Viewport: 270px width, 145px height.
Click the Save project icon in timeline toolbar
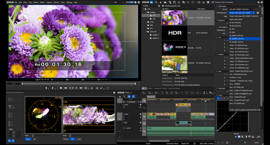point(156,93)
